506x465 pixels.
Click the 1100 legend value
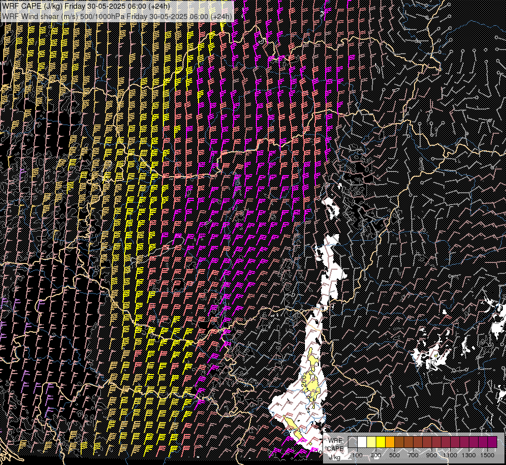(x=450, y=455)
